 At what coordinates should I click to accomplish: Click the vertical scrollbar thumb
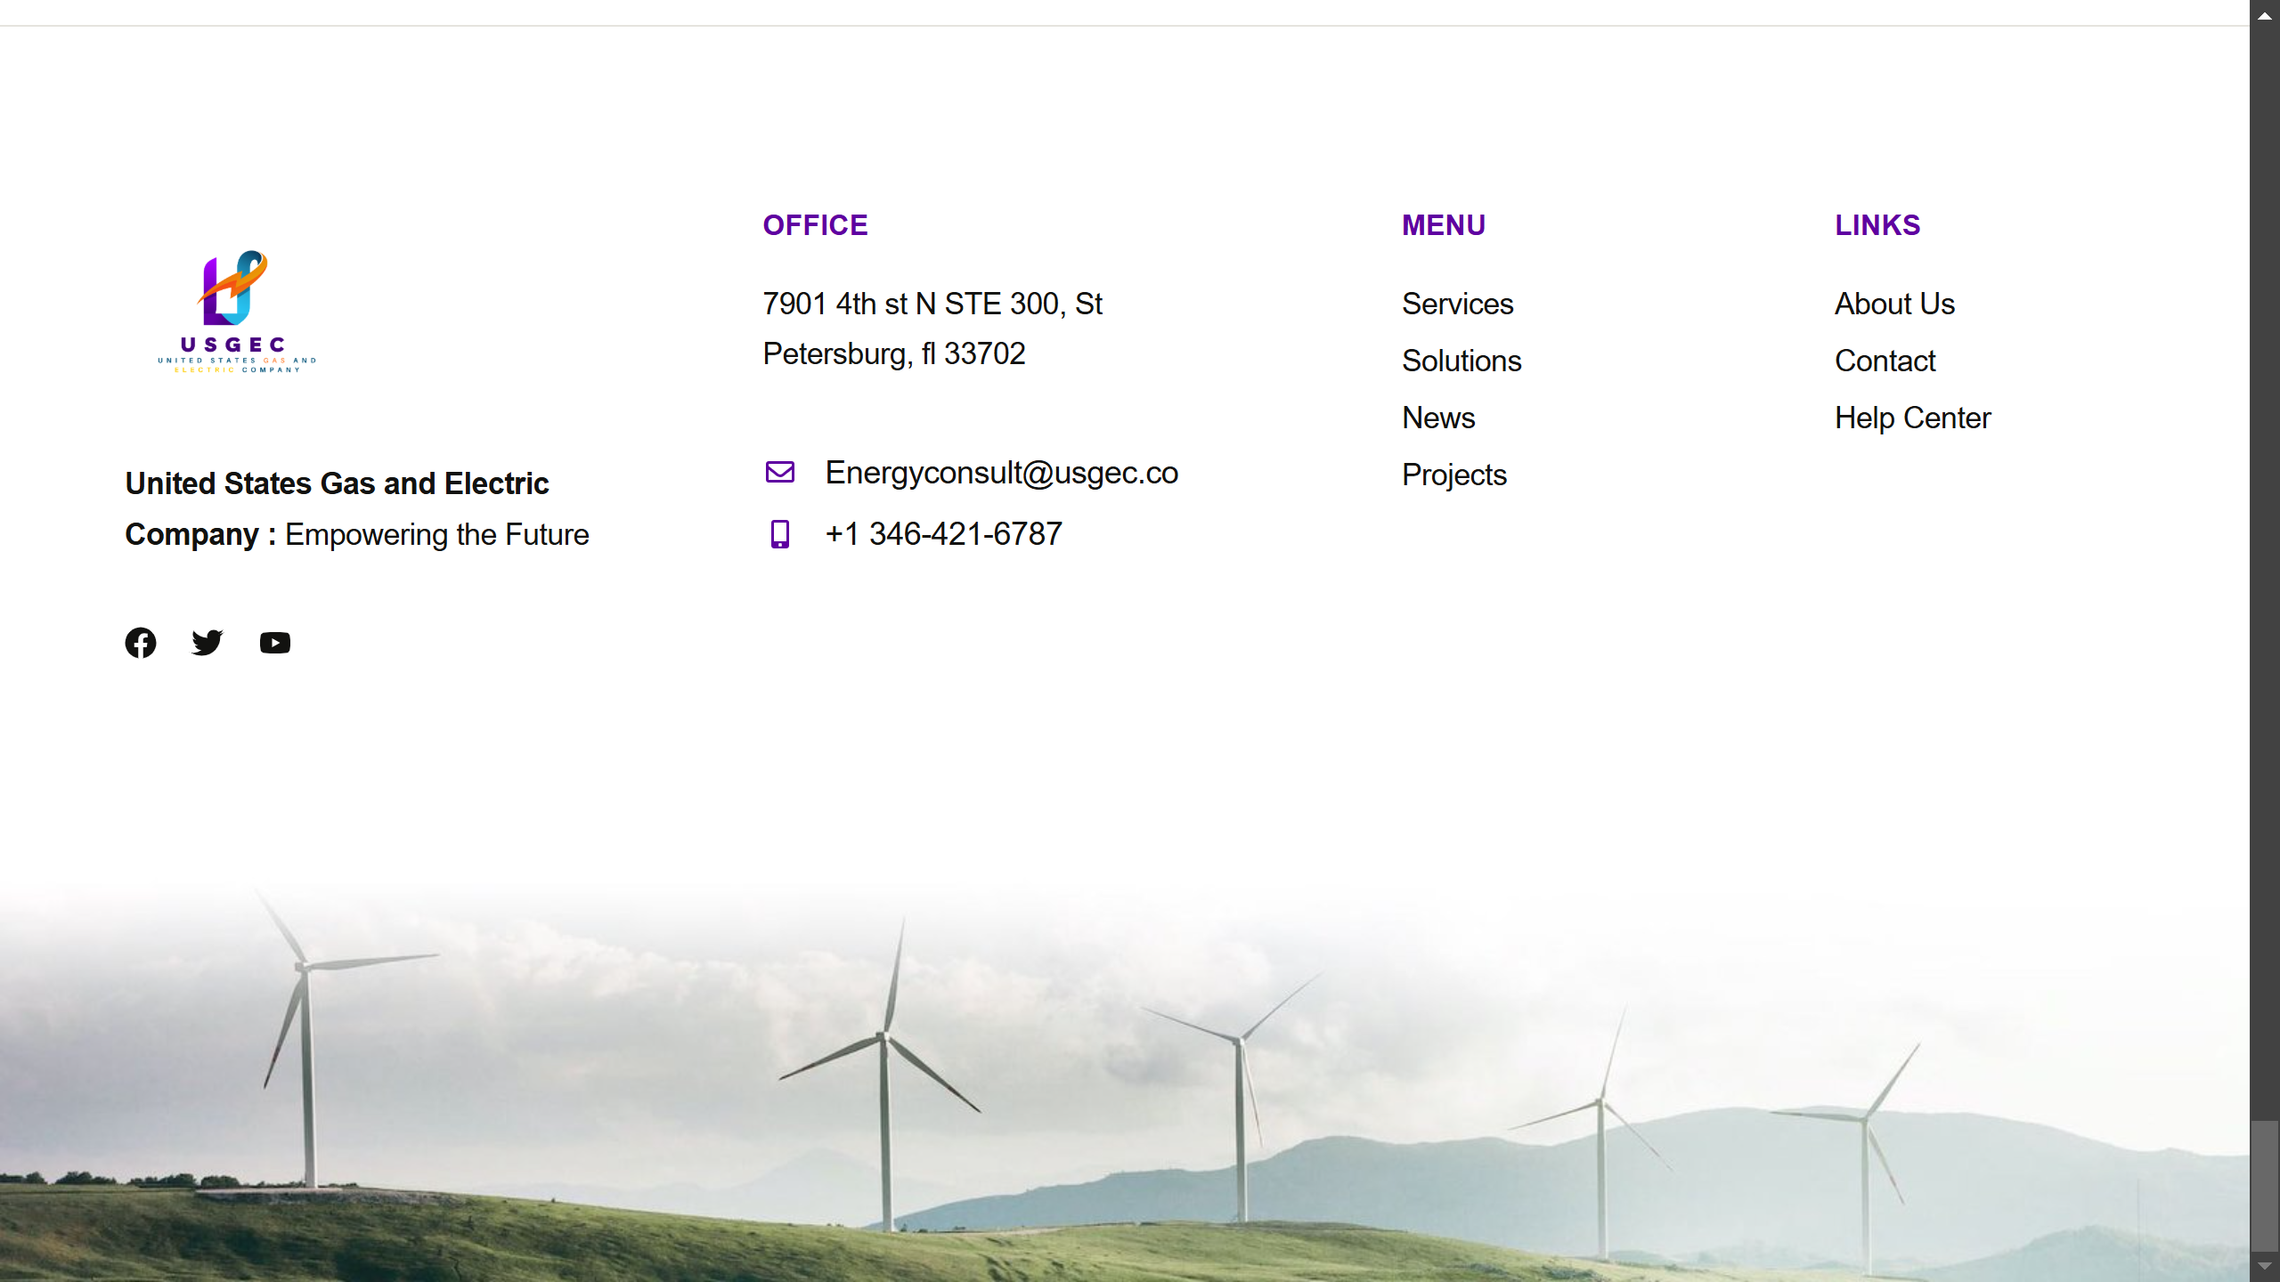click(2264, 1184)
